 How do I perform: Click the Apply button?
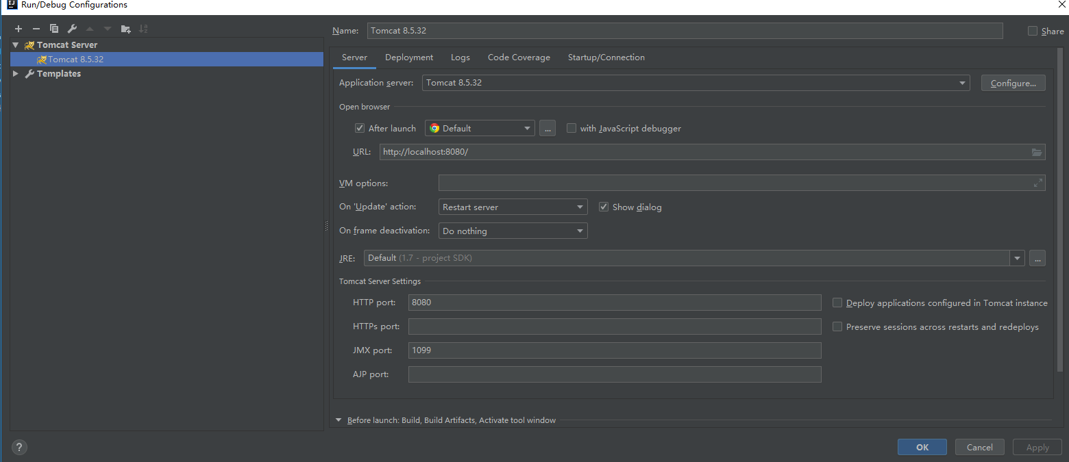1037,447
